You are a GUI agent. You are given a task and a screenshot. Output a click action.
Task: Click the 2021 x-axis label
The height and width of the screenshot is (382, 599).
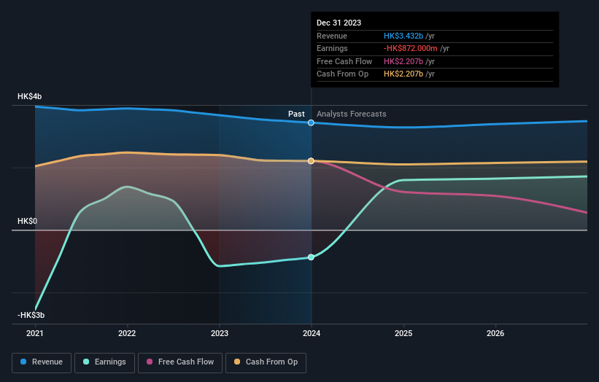coord(35,334)
